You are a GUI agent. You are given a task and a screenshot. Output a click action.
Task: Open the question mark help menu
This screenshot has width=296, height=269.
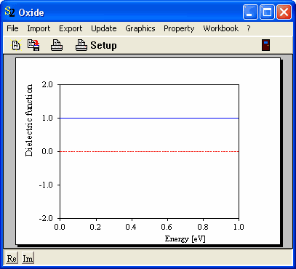(x=249, y=28)
